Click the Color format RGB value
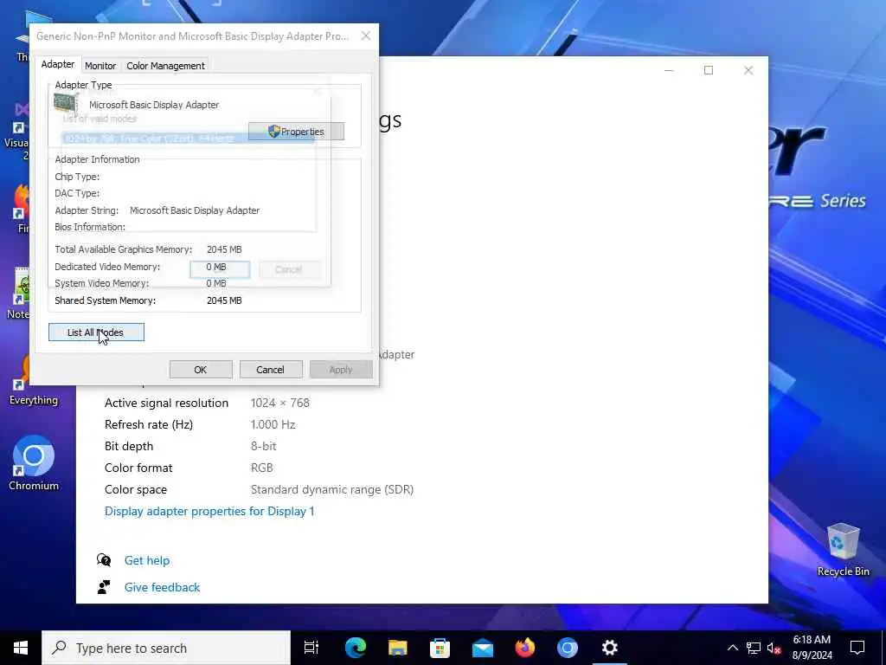The image size is (886, 665). click(261, 468)
